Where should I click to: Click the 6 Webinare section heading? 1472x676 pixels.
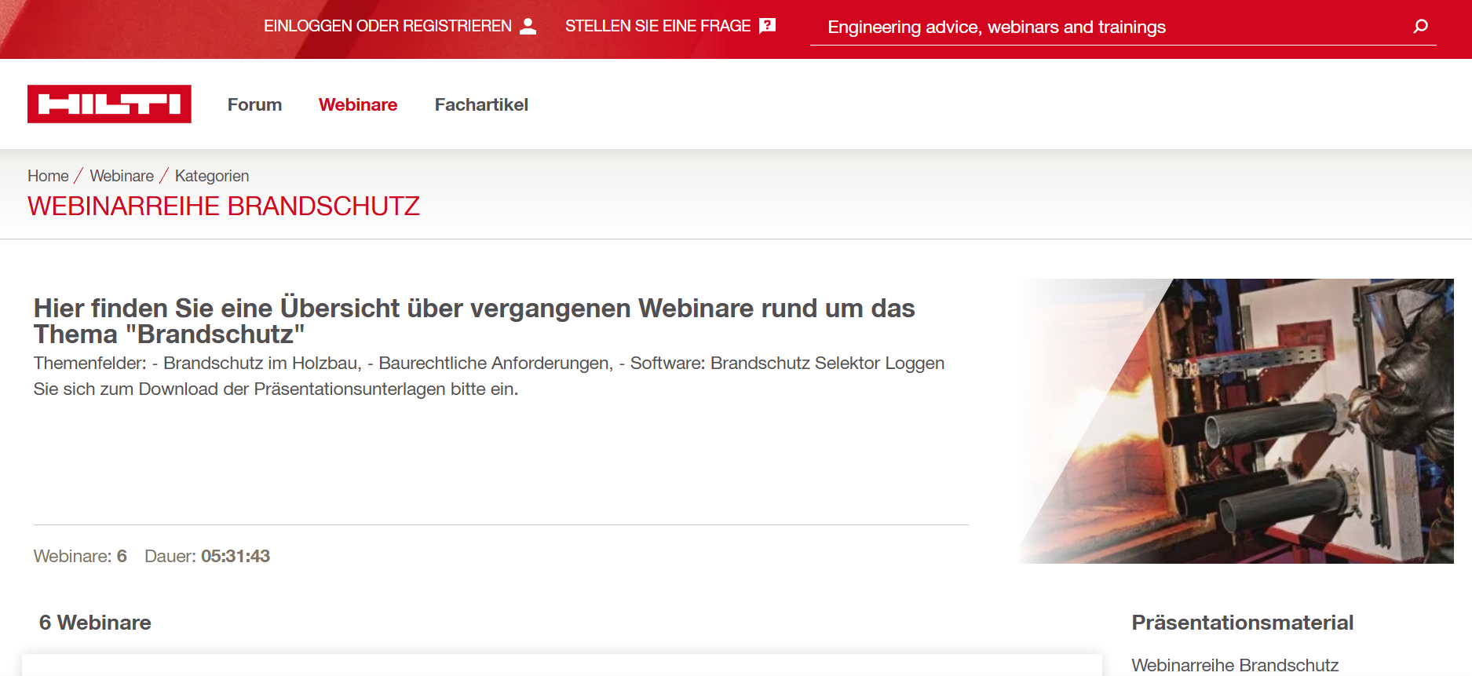pyautogui.click(x=95, y=623)
